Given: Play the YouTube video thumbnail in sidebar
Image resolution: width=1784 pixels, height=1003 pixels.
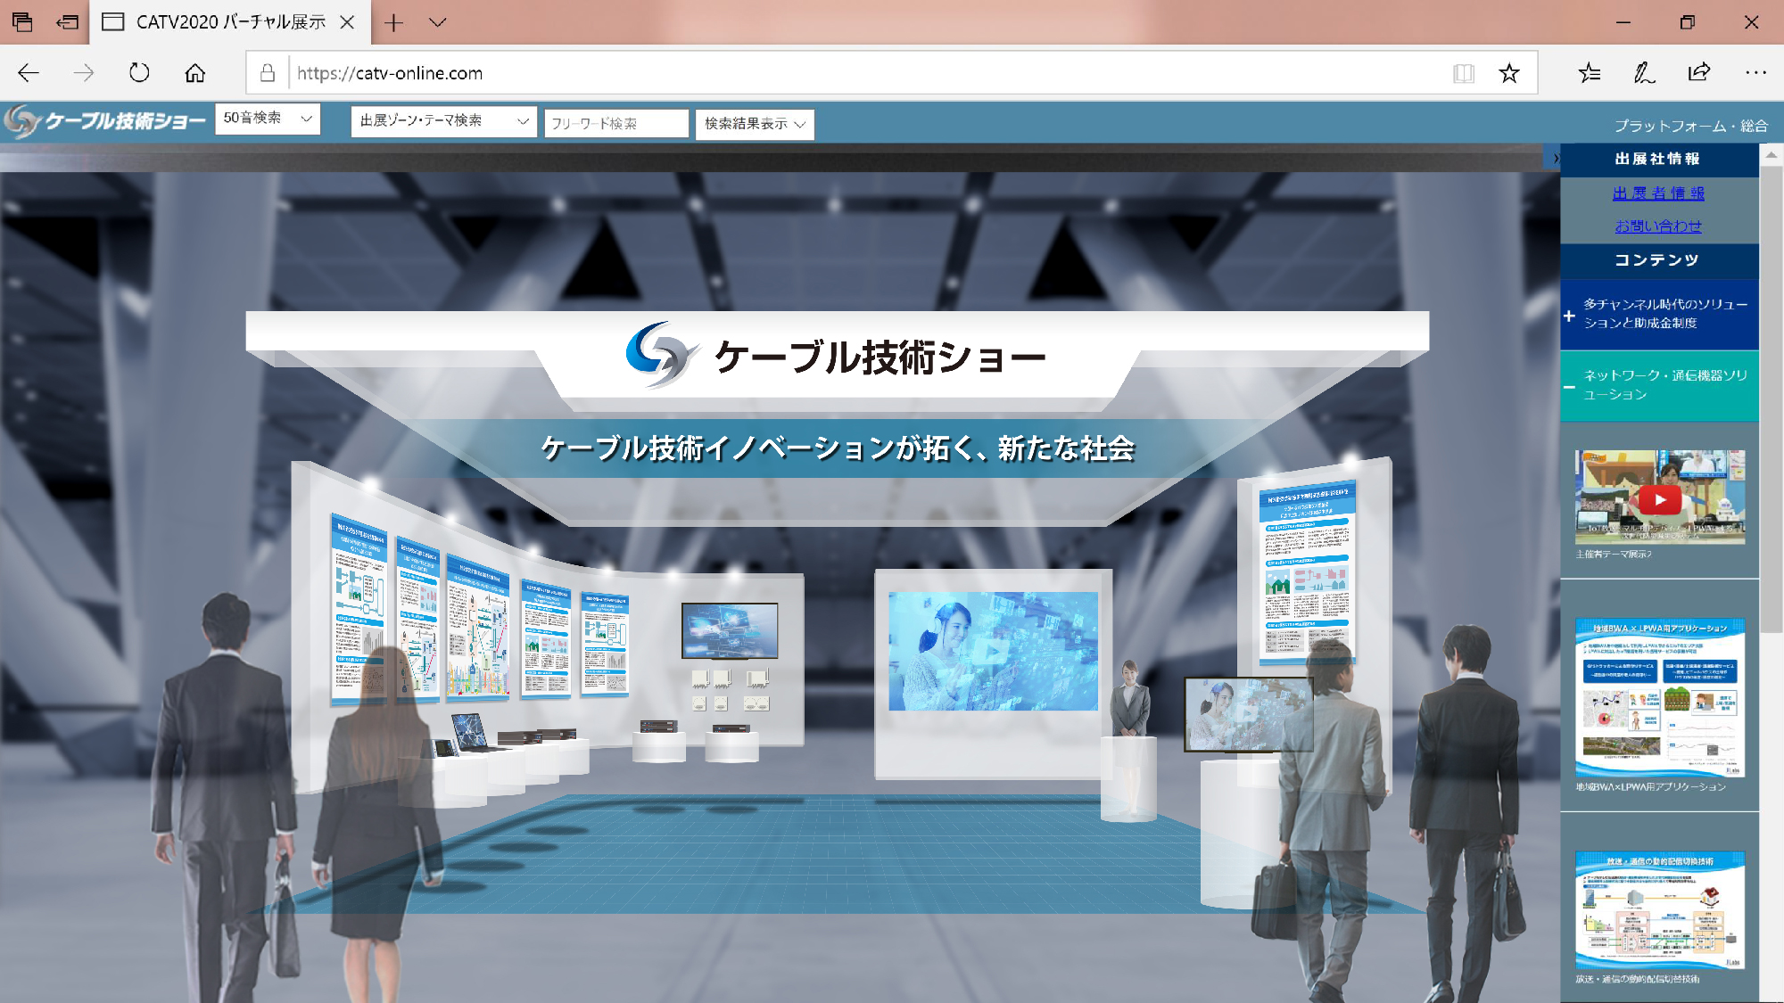Looking at the screenshot, I should [x=1659, y=499].
